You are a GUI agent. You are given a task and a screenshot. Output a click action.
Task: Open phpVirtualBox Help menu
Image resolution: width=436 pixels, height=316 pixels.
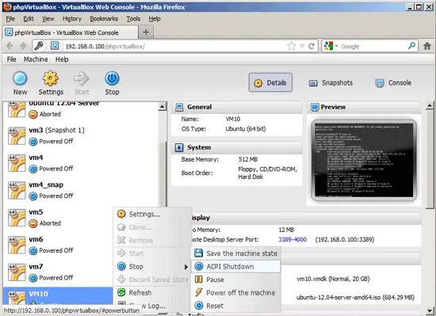[62, 59]
